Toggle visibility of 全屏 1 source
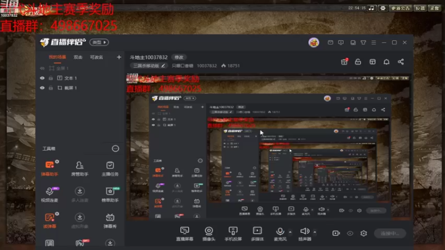The image size is (445, 250). point(42,68)
